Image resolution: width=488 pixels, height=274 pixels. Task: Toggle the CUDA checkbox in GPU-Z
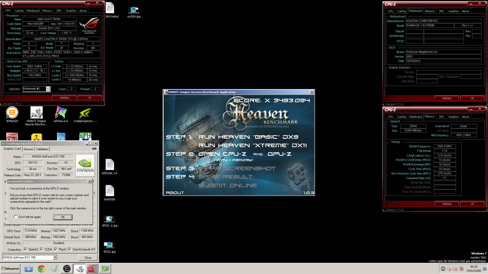tap(42, 249)
